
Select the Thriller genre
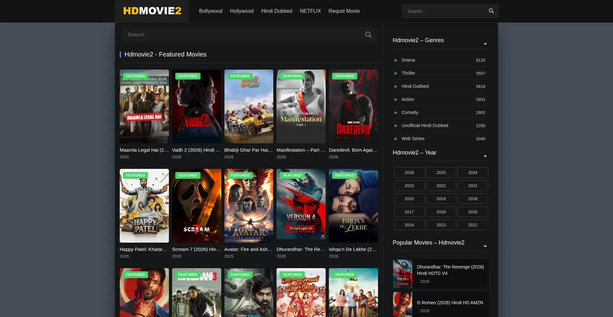[x=408, y=73]
